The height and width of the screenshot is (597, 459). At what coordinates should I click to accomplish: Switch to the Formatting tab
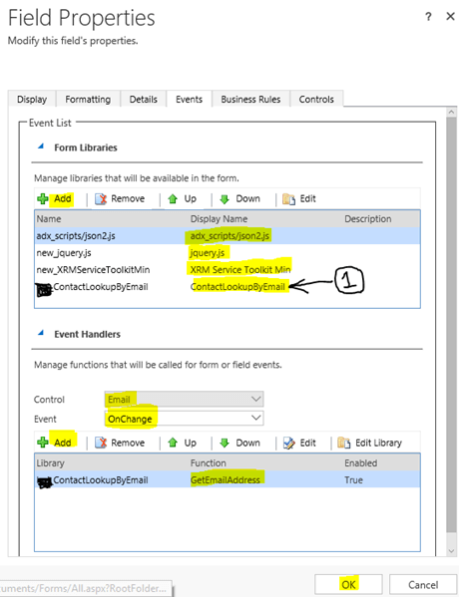(88, 100)
